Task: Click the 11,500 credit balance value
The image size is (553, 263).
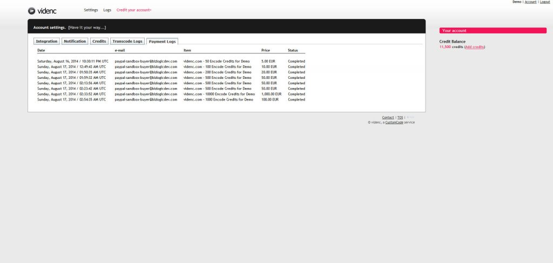Action: pos(445,47)
